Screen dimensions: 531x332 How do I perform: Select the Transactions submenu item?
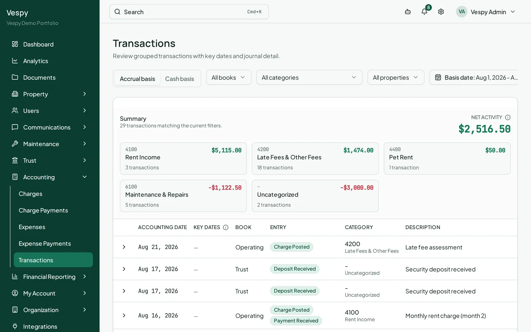(x=53, y=260)
